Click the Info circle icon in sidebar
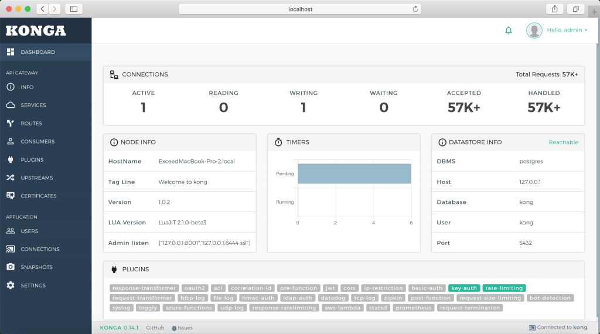 [11, 87]
